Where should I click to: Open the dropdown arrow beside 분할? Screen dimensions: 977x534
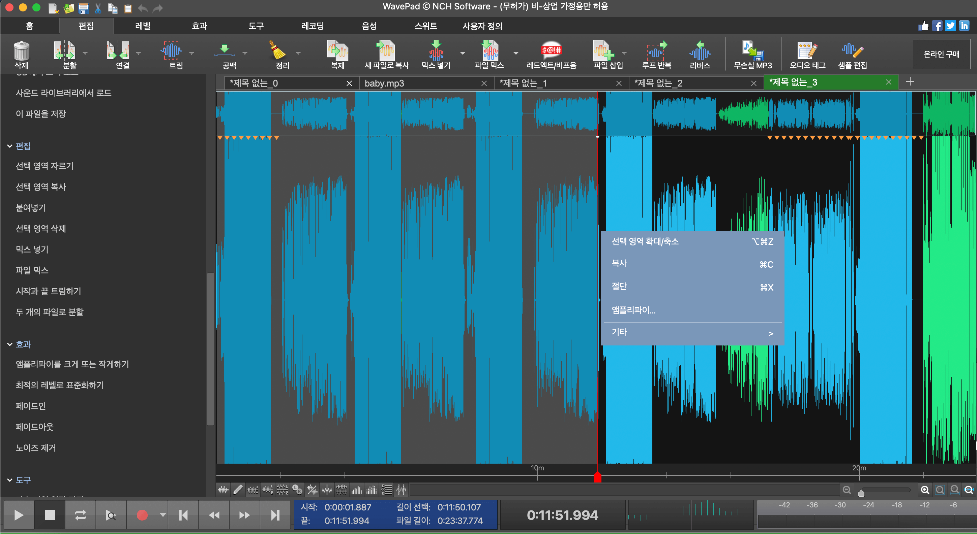(x=85, y=54)
